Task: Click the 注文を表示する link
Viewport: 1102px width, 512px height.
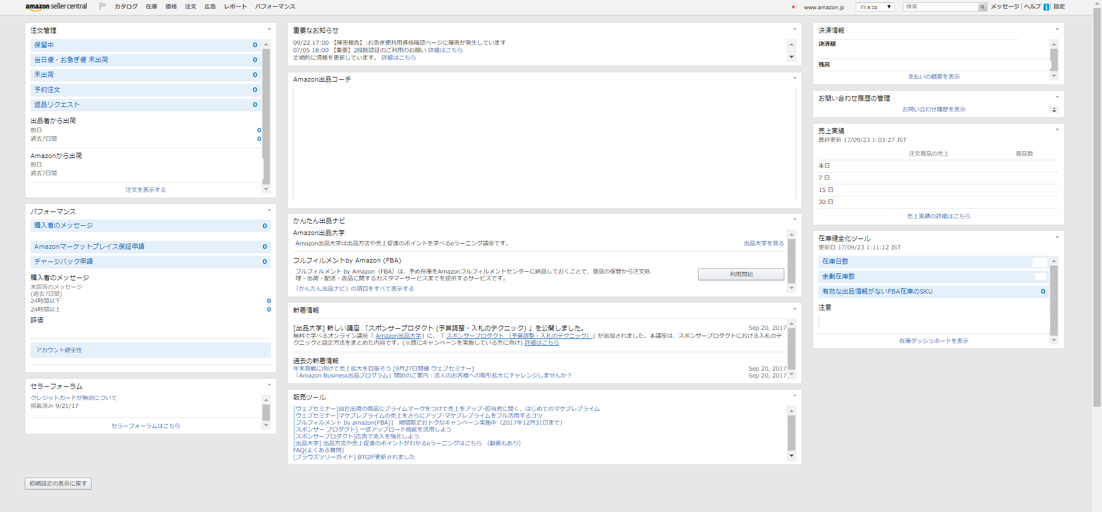Action: (x=146, y=190)
